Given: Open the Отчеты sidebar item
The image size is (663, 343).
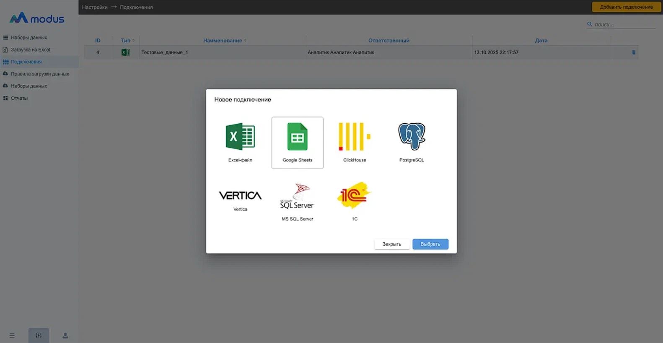Looking at the screenshot, I should tap(19, 98).
